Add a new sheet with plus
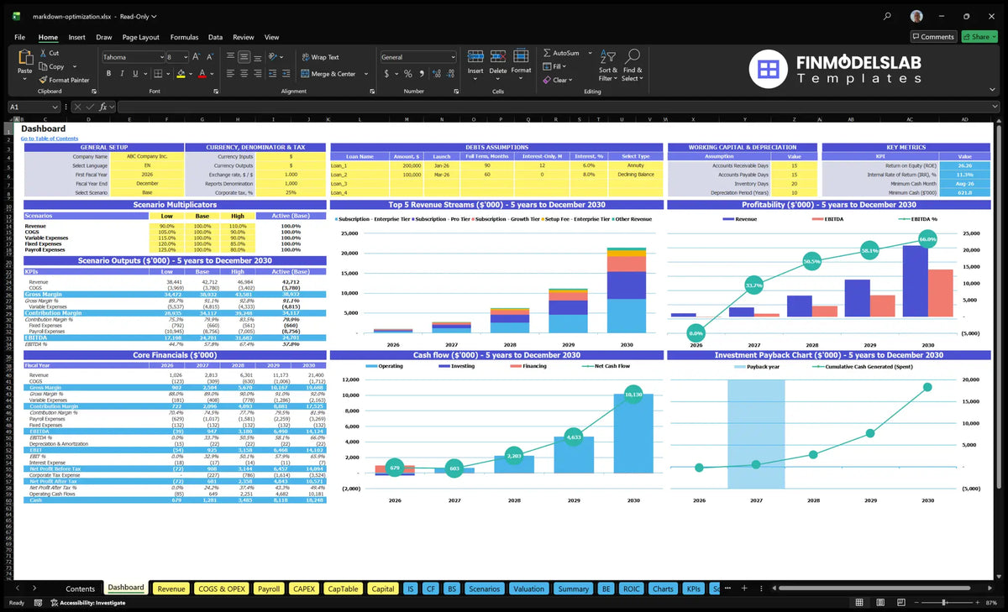The width and height of the screenshot is (1008, 612). [x=743, y=588]
